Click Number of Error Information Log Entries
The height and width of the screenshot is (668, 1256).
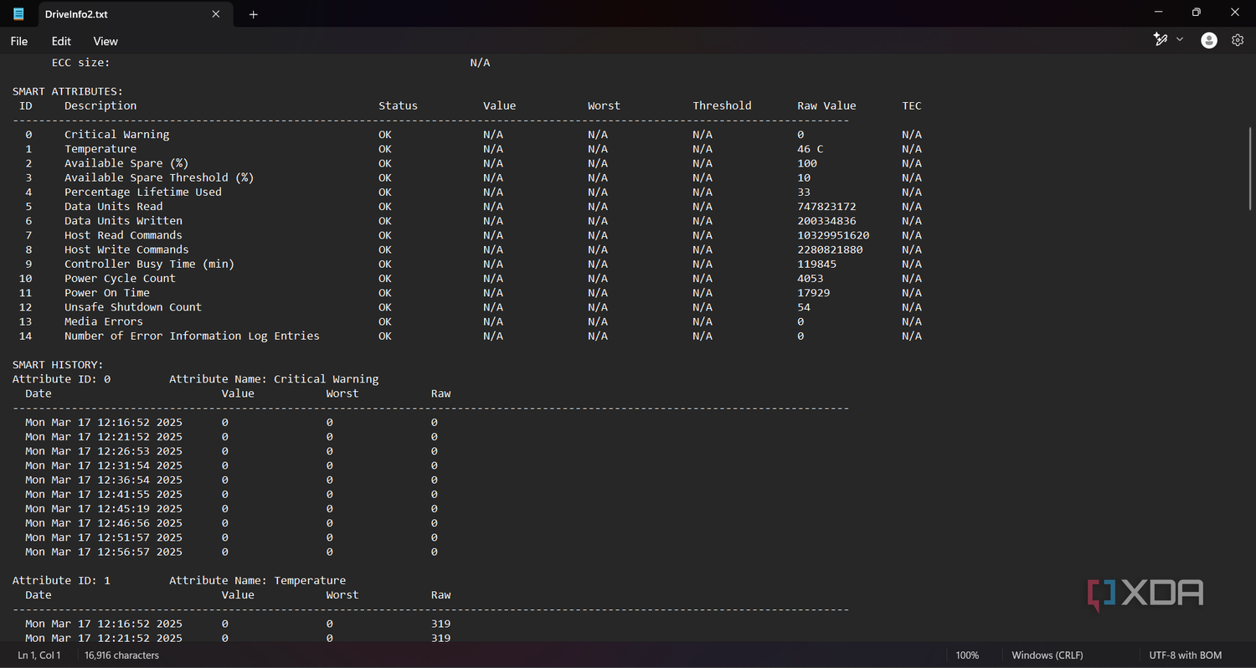(x=192, y=336)
